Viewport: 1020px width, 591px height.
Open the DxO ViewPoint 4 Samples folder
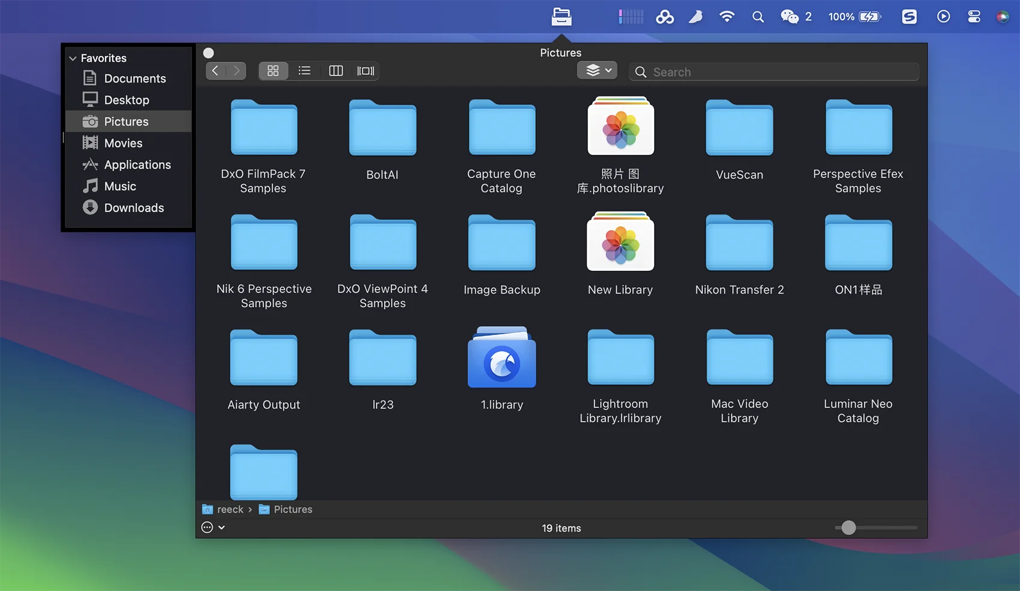click(x=383, y=242)
